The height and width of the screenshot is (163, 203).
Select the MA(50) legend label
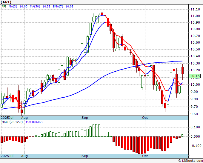click(35, 7)
